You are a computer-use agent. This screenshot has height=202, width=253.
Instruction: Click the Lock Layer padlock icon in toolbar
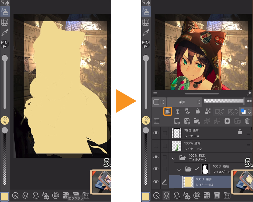pyautogui.click(x=198, y=111)
